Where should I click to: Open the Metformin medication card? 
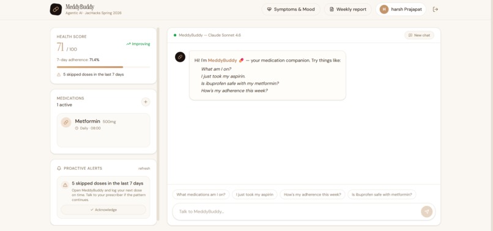[x=103, y=130]
